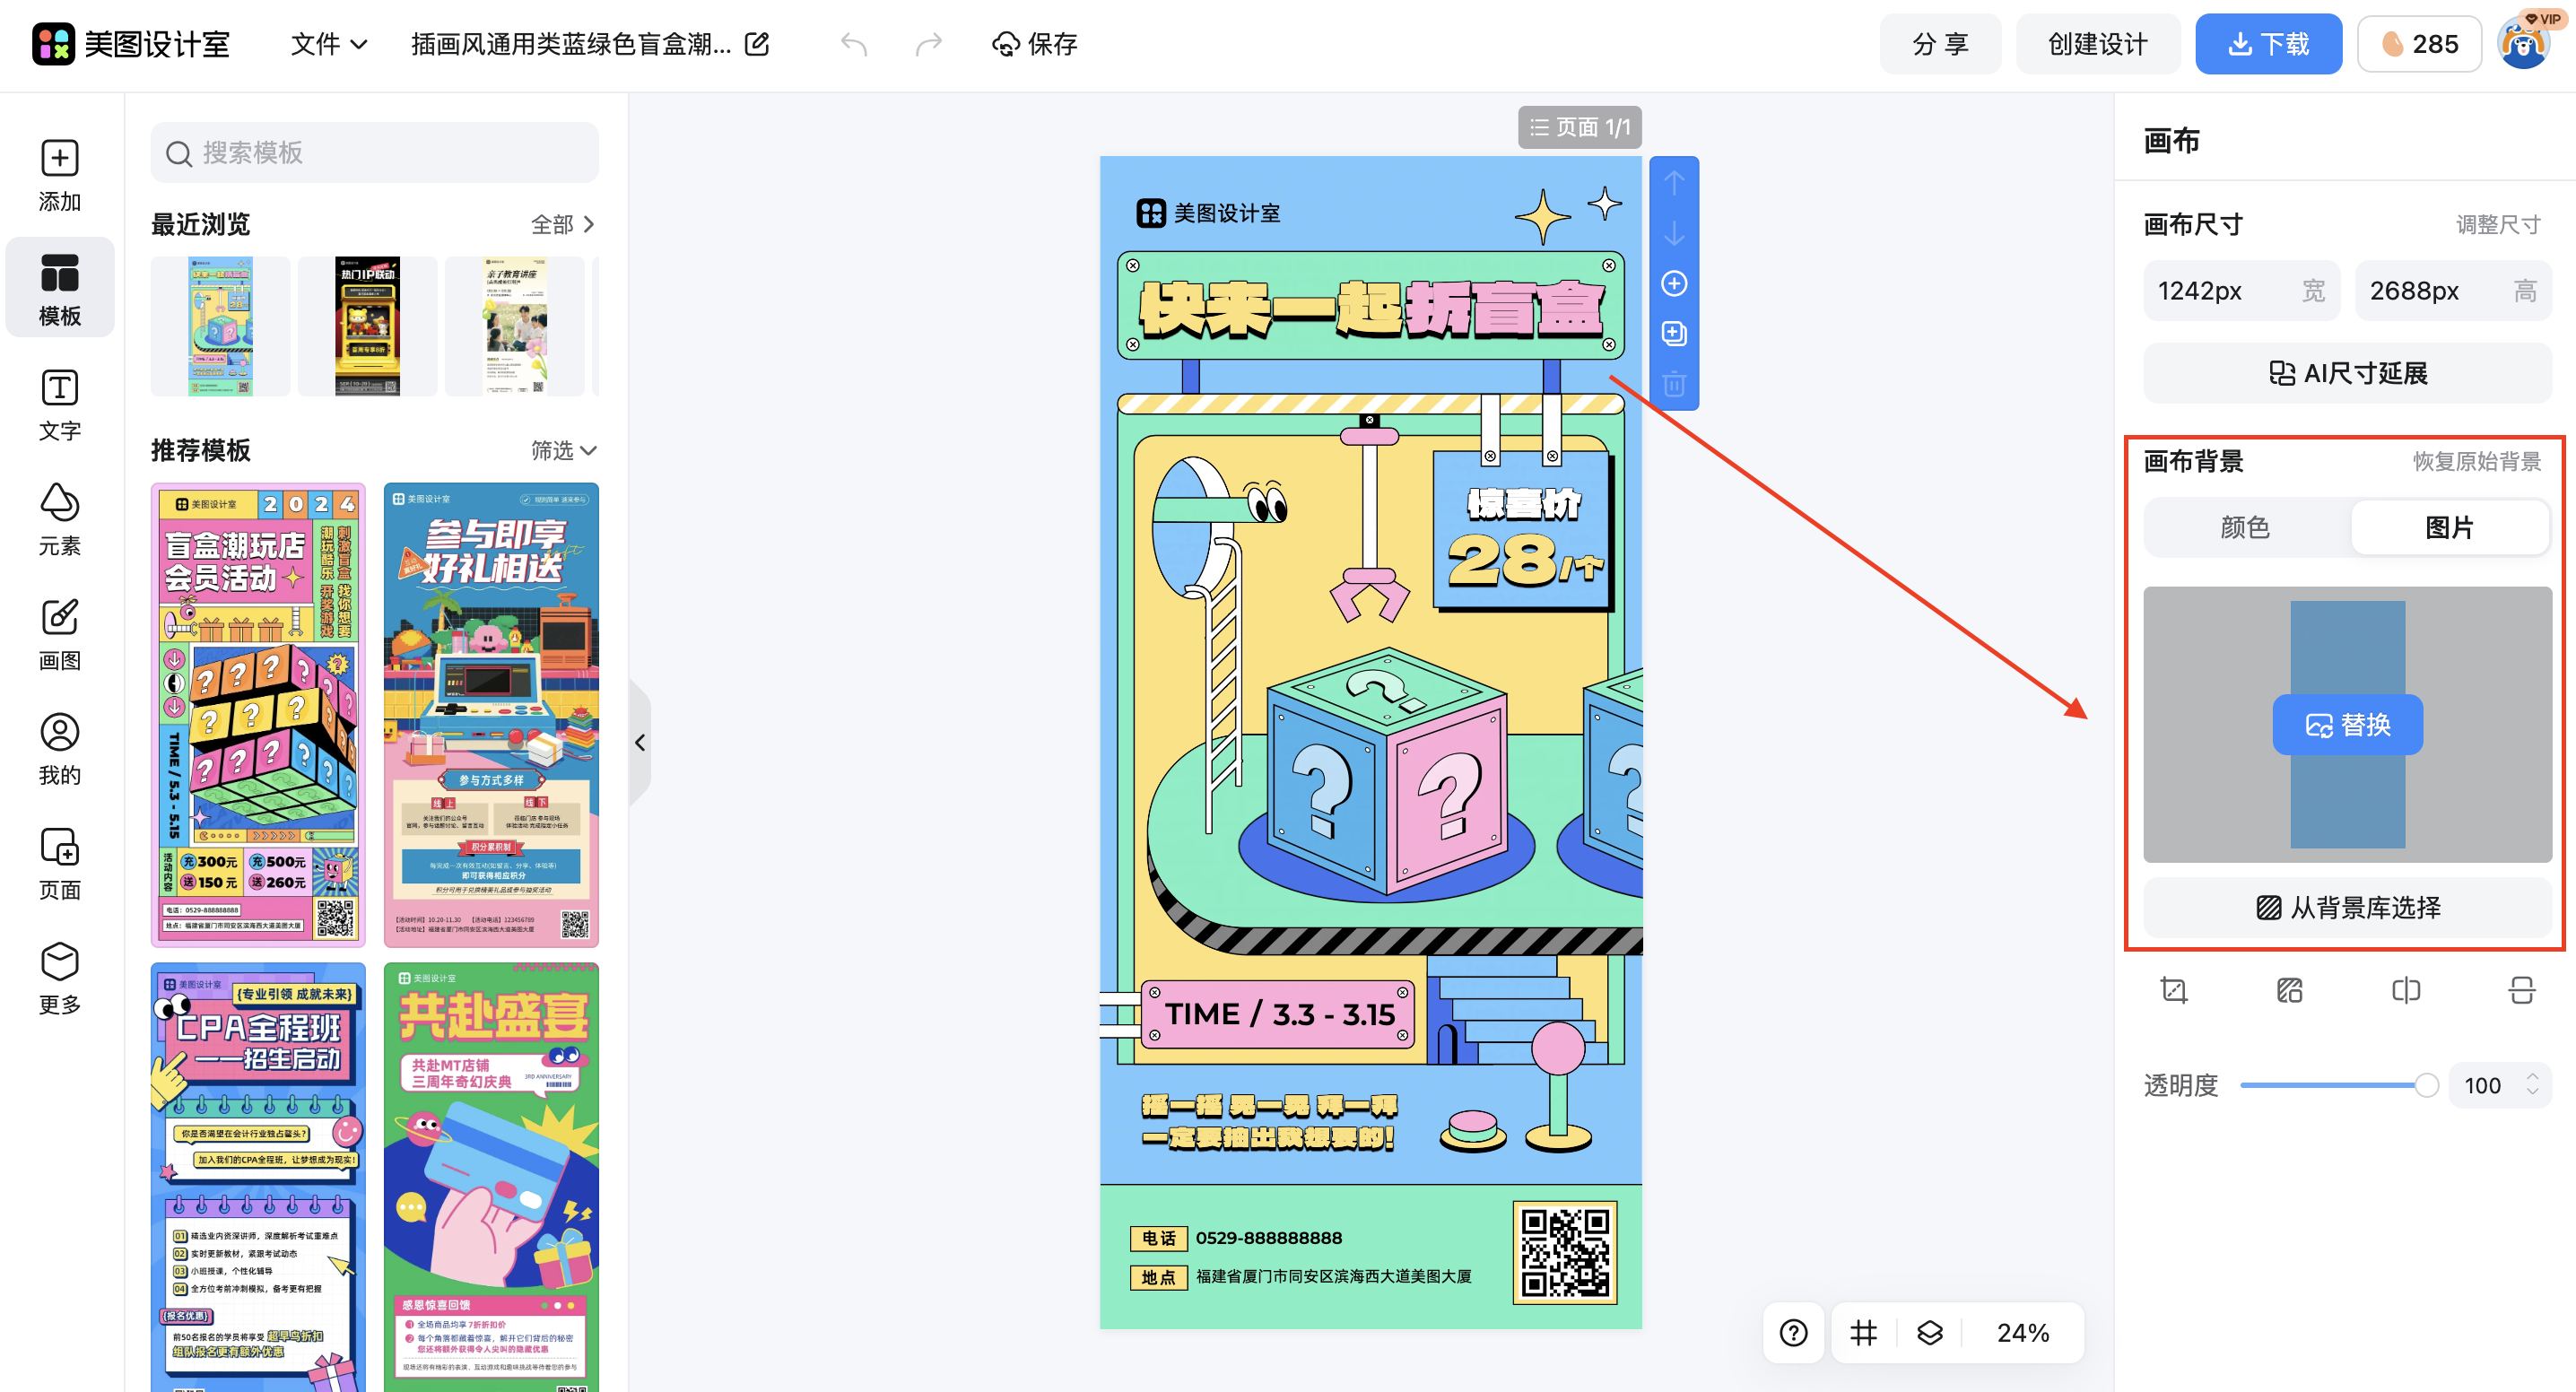
Task: Open the 画图 drawing panel
Action: click(59, 633)
